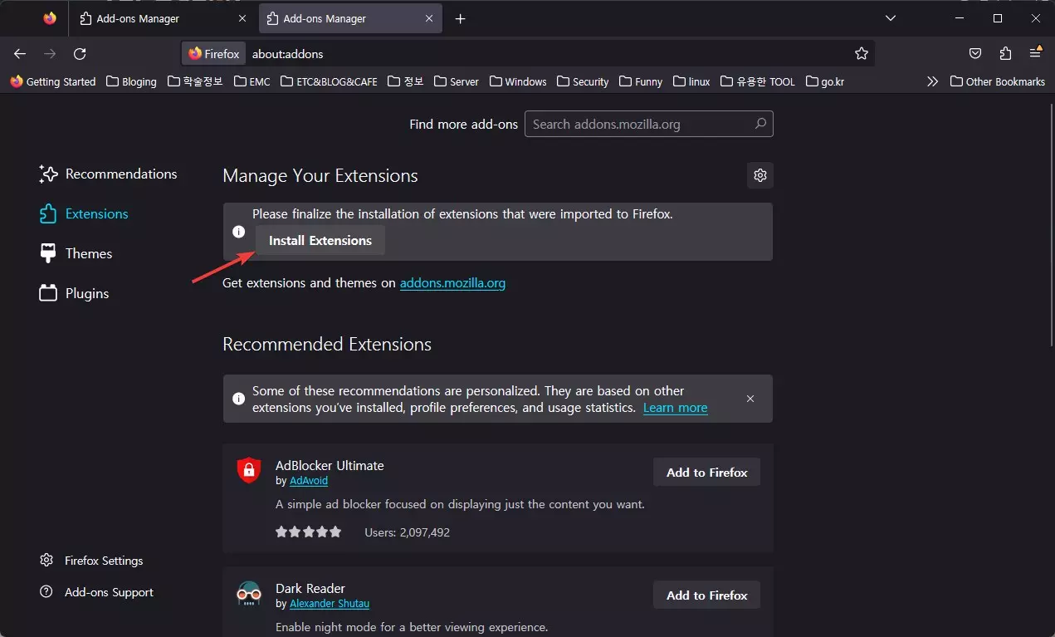Click the AdBlocker Ultimate title
The height and width of the screenshot is (637, 1055).
coord(330,466)
